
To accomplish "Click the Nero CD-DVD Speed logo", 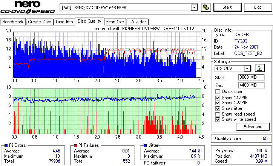I will pos(28,7).
